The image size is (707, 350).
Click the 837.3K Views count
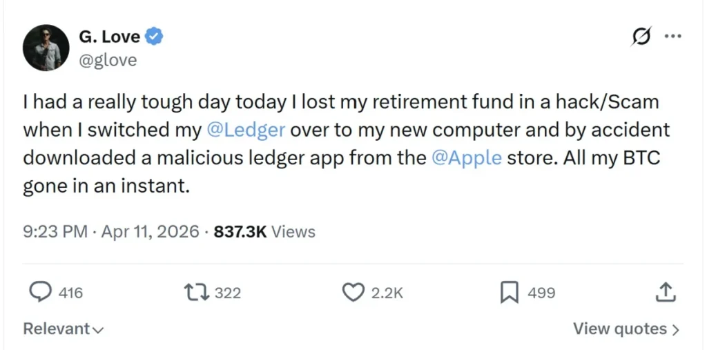[264, 231]
